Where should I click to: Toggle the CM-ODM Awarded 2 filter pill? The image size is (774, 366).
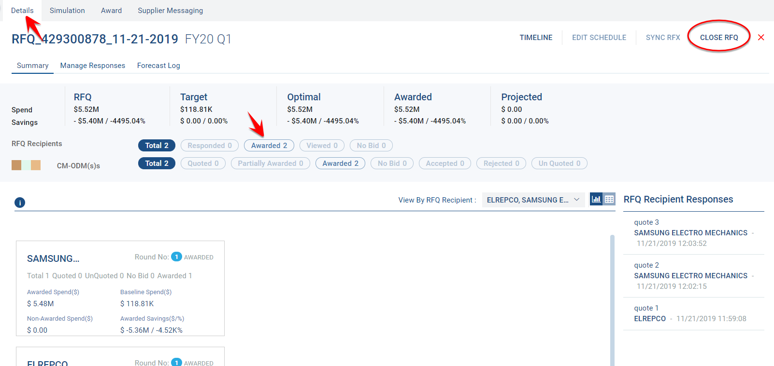point(340,163)
